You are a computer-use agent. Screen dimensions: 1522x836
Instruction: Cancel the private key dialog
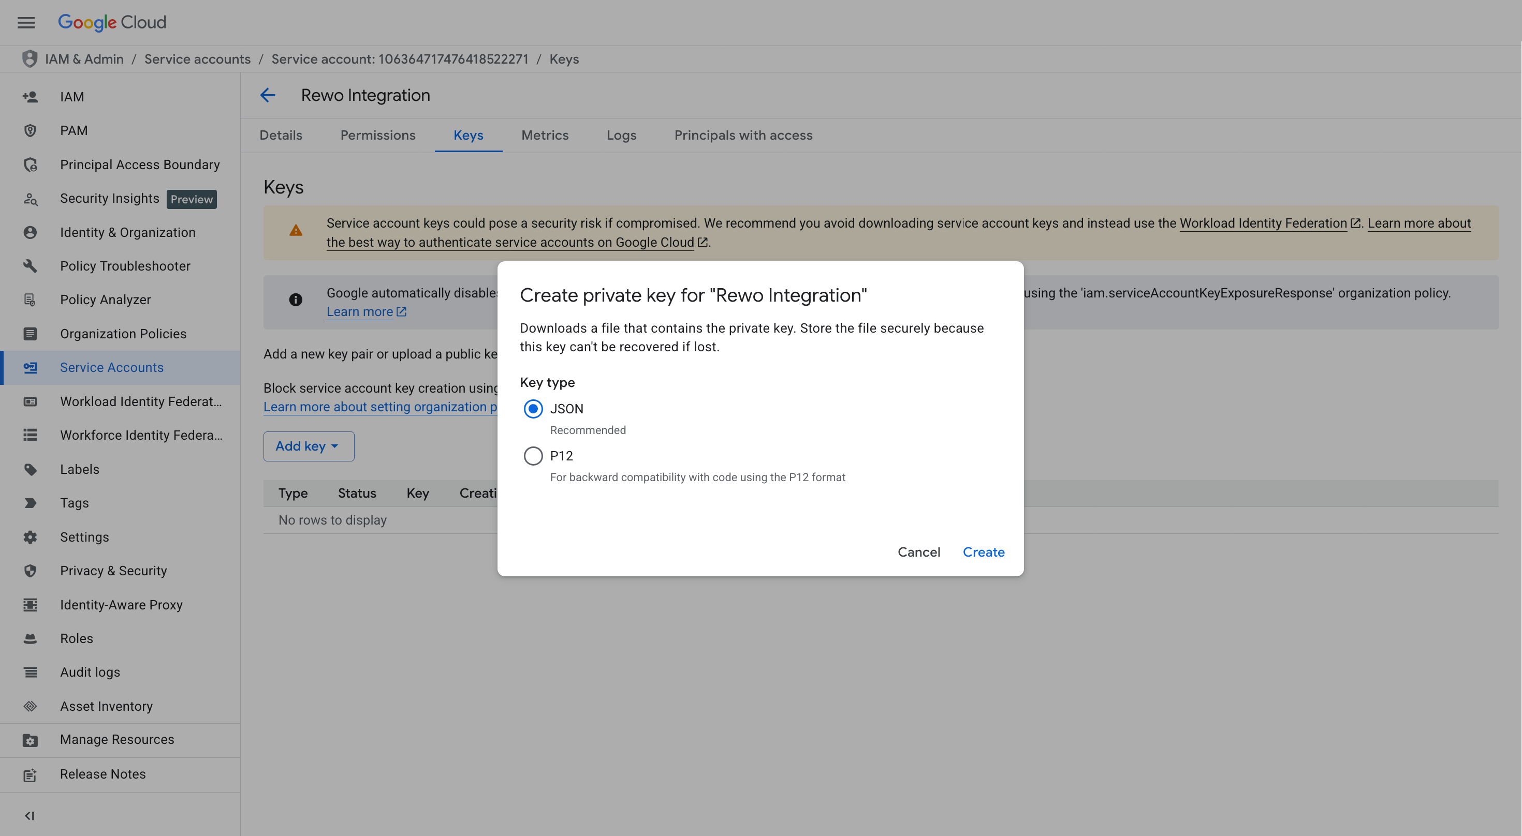coord(918,552)
